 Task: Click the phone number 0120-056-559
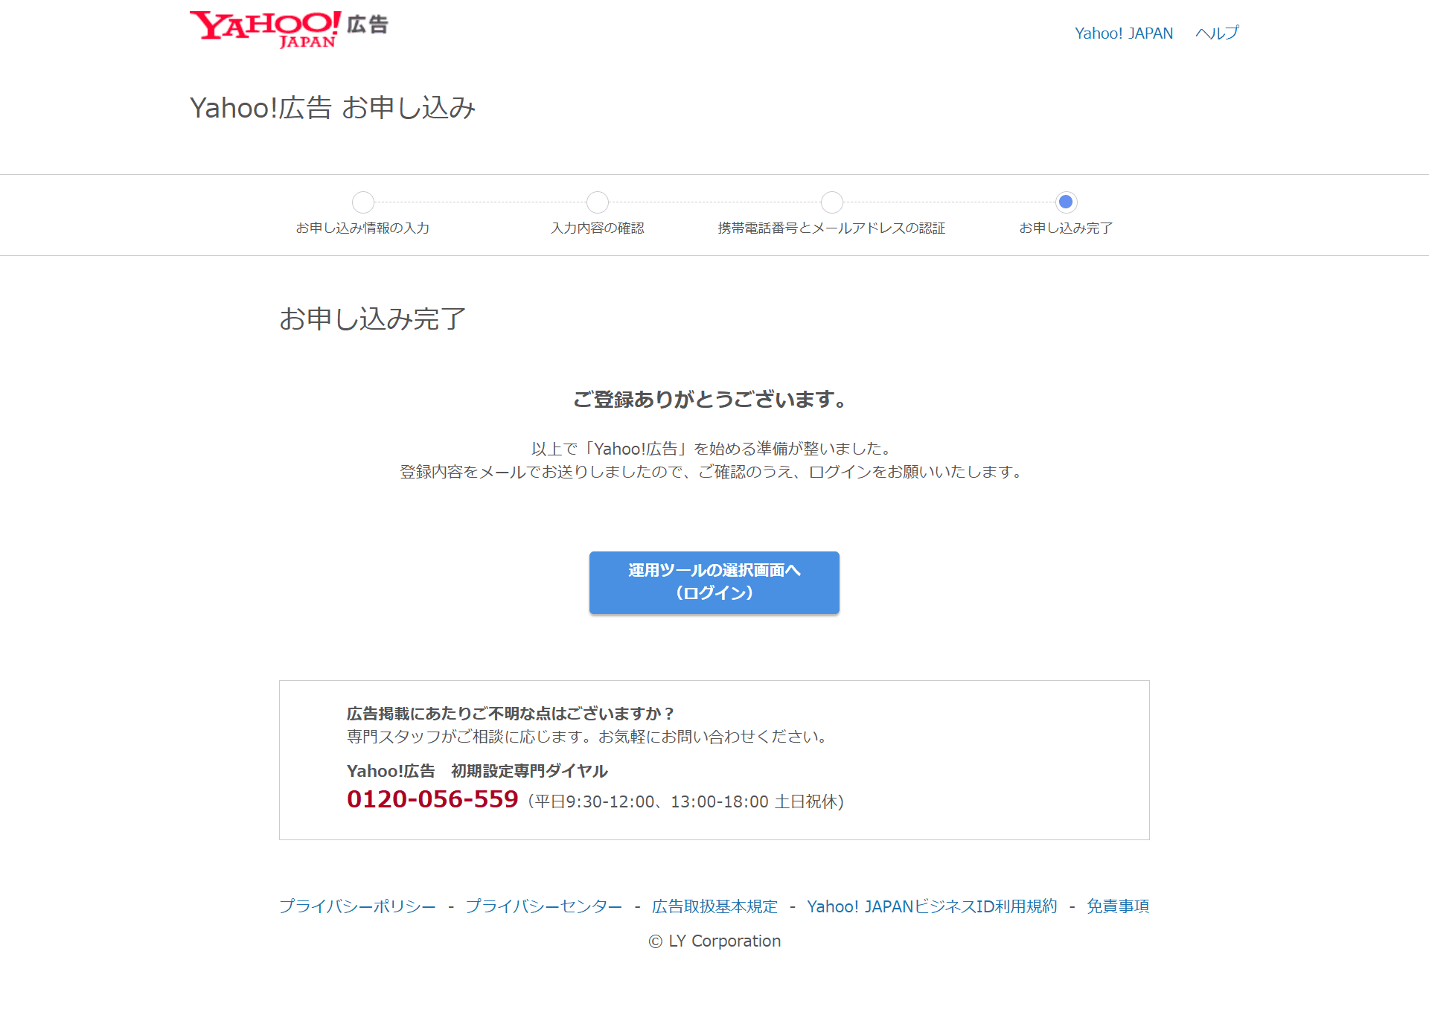pyautogui.click(x=432, y=799)
